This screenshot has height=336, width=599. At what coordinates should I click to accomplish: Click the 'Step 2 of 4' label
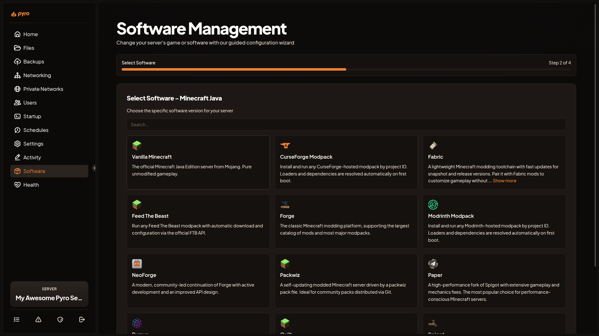pyautogui.click(x=560, y=63)
